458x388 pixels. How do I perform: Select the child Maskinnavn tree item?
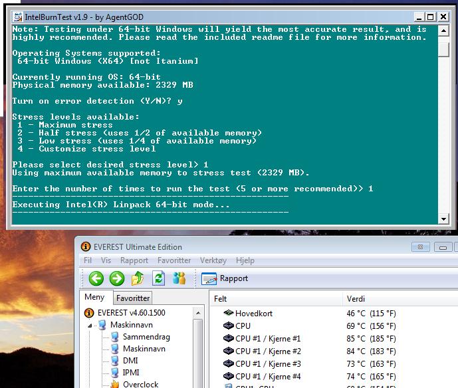(x=144, y=349)
